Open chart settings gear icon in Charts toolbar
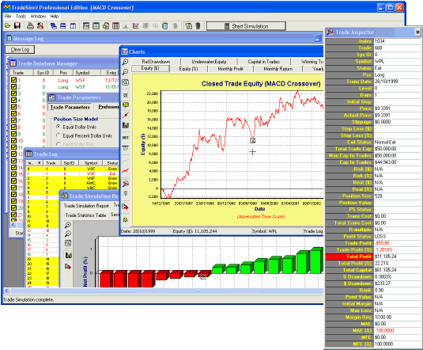Image resolution: width=423 pixels, height=350 pixels. [x=126, y=219]
